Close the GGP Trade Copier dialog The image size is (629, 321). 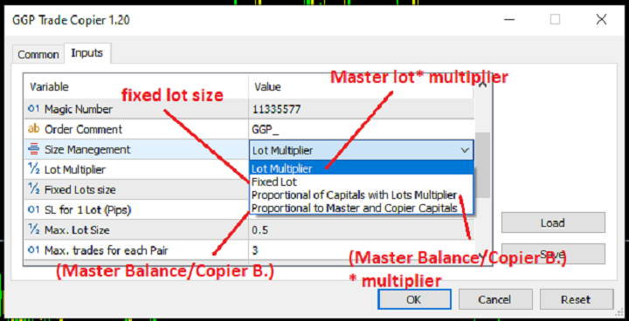tap(601, 19)
